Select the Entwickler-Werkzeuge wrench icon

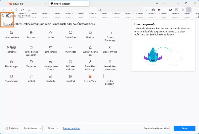pos(90,62)
